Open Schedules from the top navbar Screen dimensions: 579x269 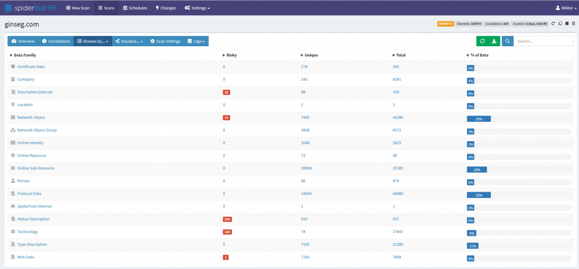coord(135,8)
